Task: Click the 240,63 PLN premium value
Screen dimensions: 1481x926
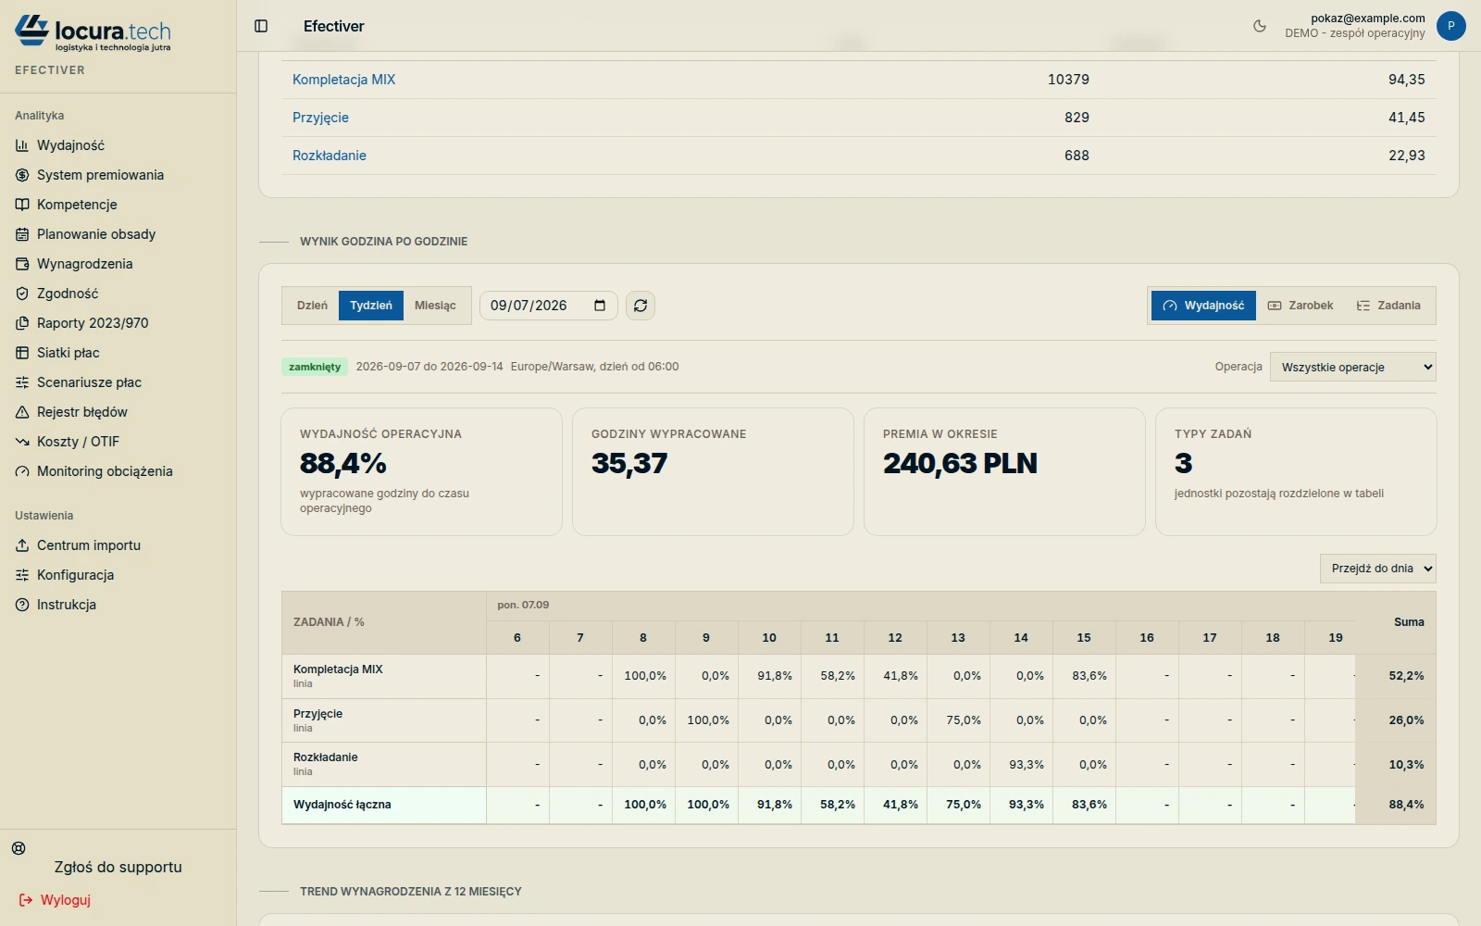Action: click(960, 463)
